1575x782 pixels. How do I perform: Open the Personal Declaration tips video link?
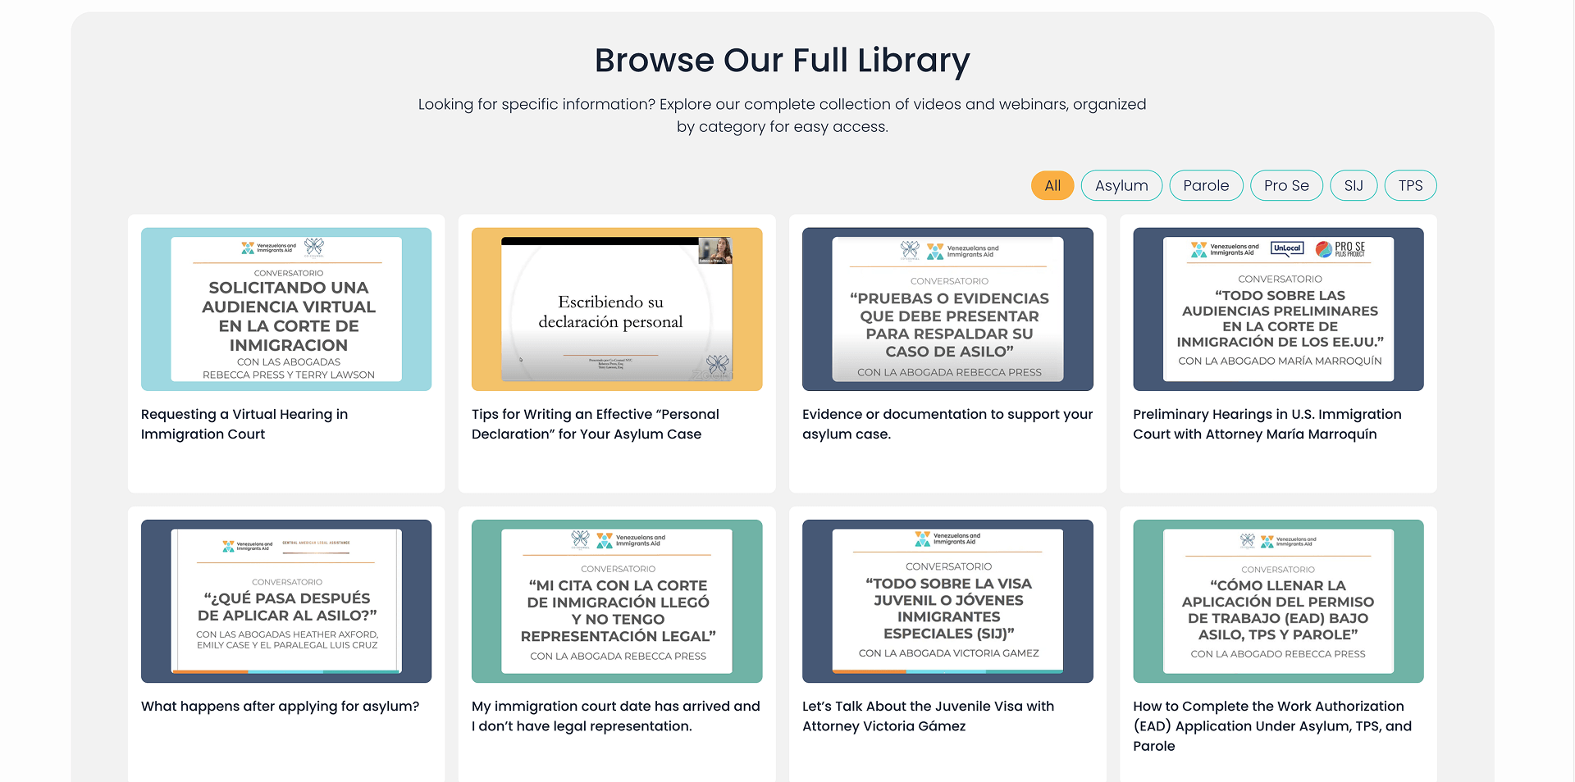tap(595, 424)
